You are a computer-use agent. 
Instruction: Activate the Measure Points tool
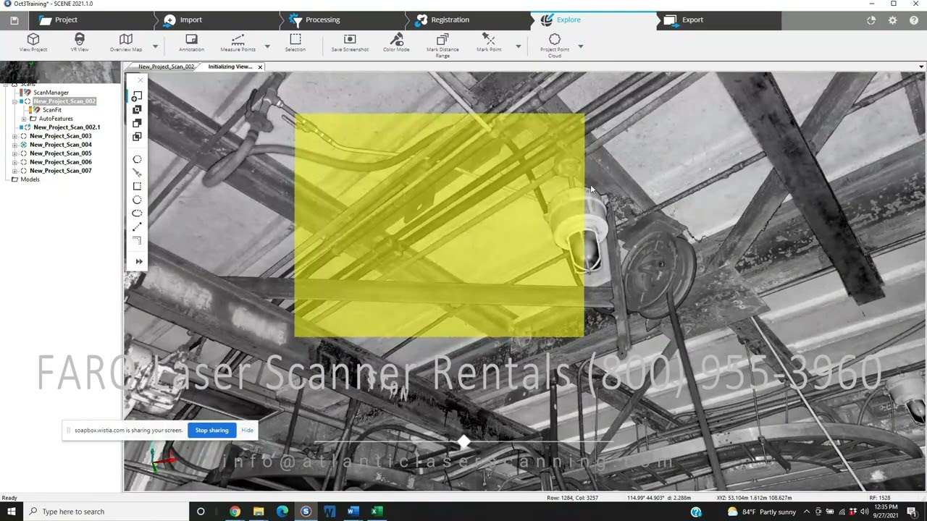coord(238,43)
